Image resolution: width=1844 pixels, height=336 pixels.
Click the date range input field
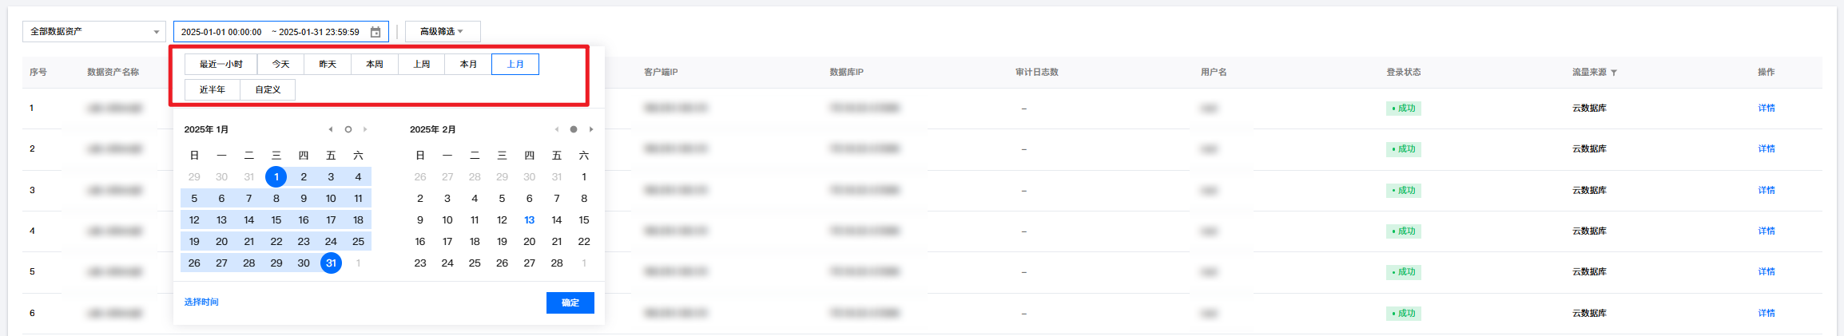pyautogui.click(x=272, y=32)
